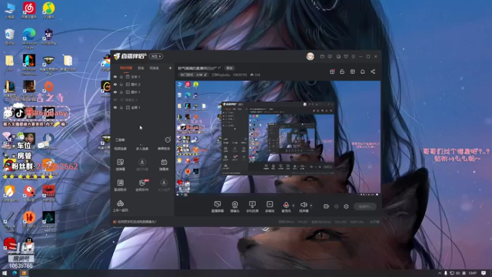
Task: Open the 读弹幕 tool
Action: tap(120, 164)
